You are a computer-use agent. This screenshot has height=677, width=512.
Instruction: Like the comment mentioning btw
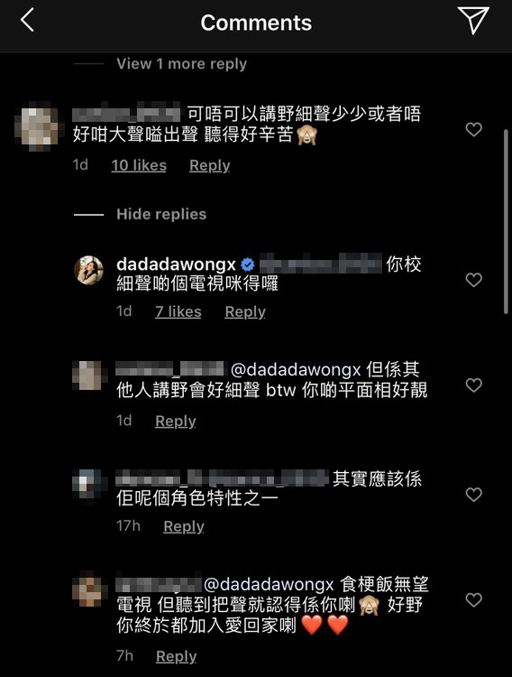click(473, 385)
